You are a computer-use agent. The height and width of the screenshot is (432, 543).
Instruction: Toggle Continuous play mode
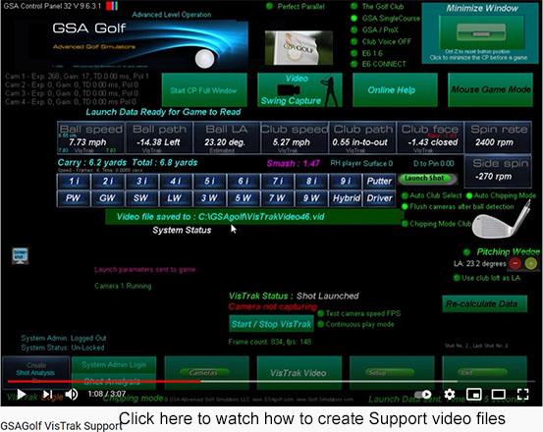(321, 324)
